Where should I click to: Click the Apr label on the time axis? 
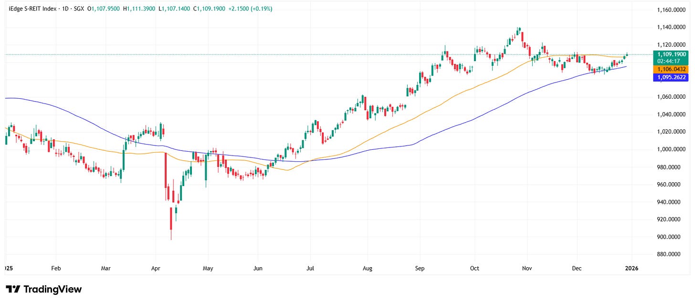point(156,269)
